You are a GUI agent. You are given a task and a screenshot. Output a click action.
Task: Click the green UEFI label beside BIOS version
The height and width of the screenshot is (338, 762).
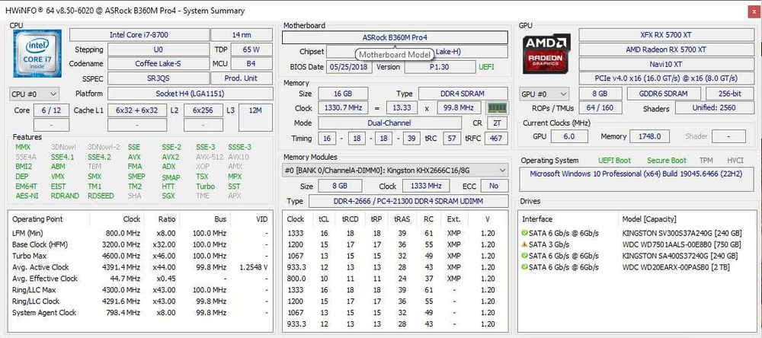[x=486, y=67]
